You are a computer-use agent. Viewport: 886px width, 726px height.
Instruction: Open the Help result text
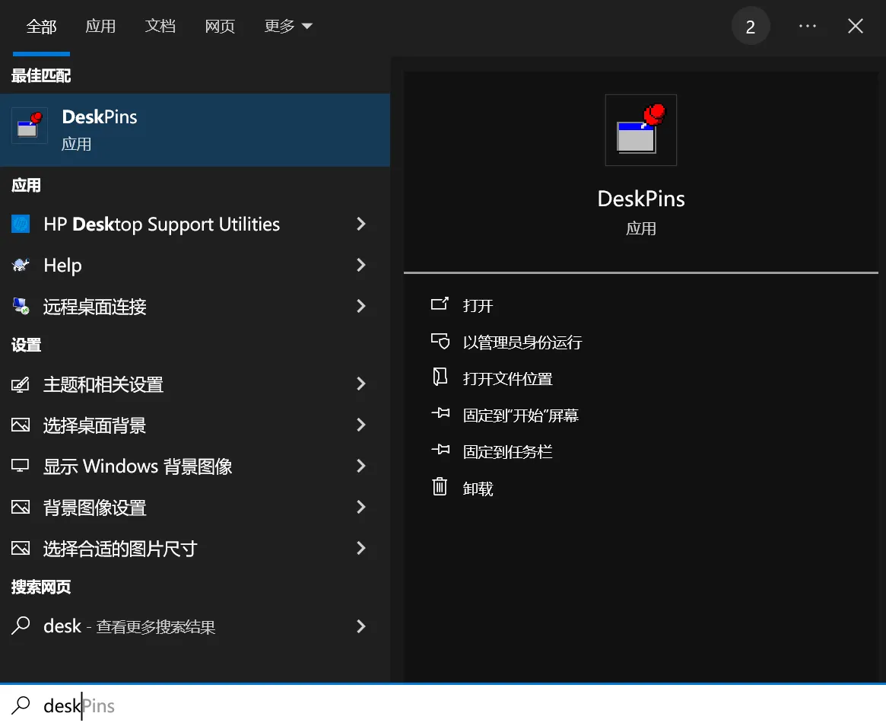point(62,265)
